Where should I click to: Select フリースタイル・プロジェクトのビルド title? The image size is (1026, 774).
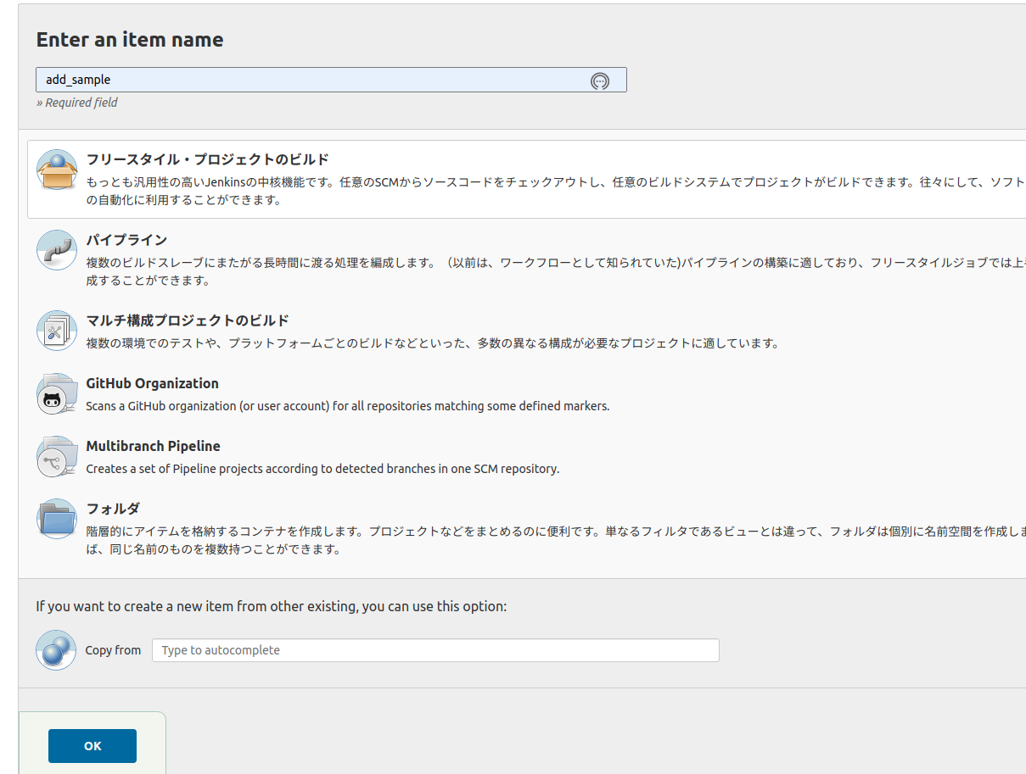tap(207, 159)
